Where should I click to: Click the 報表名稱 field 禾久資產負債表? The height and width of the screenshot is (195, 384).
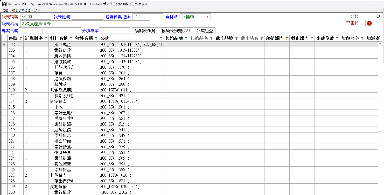pos(85,24)
